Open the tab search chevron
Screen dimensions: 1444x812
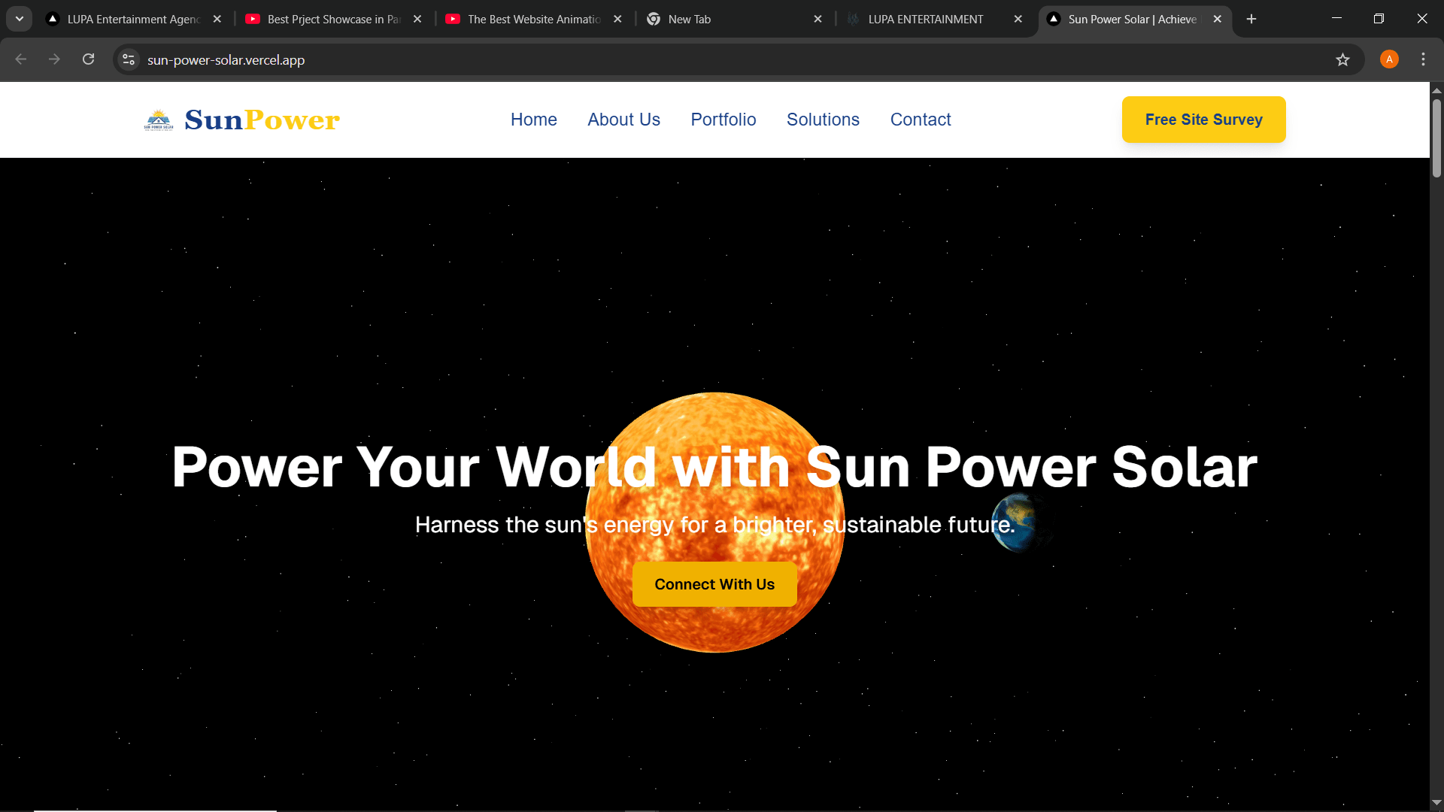(x=19, y=19)
